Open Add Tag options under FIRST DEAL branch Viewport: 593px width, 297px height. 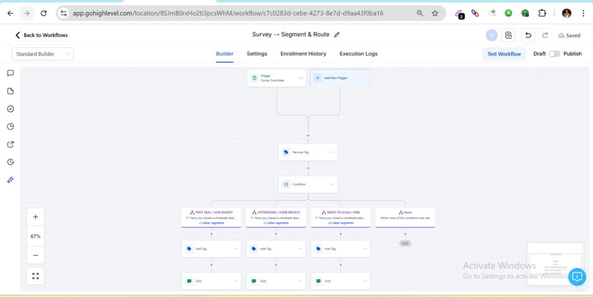click(x=236, y=248)
